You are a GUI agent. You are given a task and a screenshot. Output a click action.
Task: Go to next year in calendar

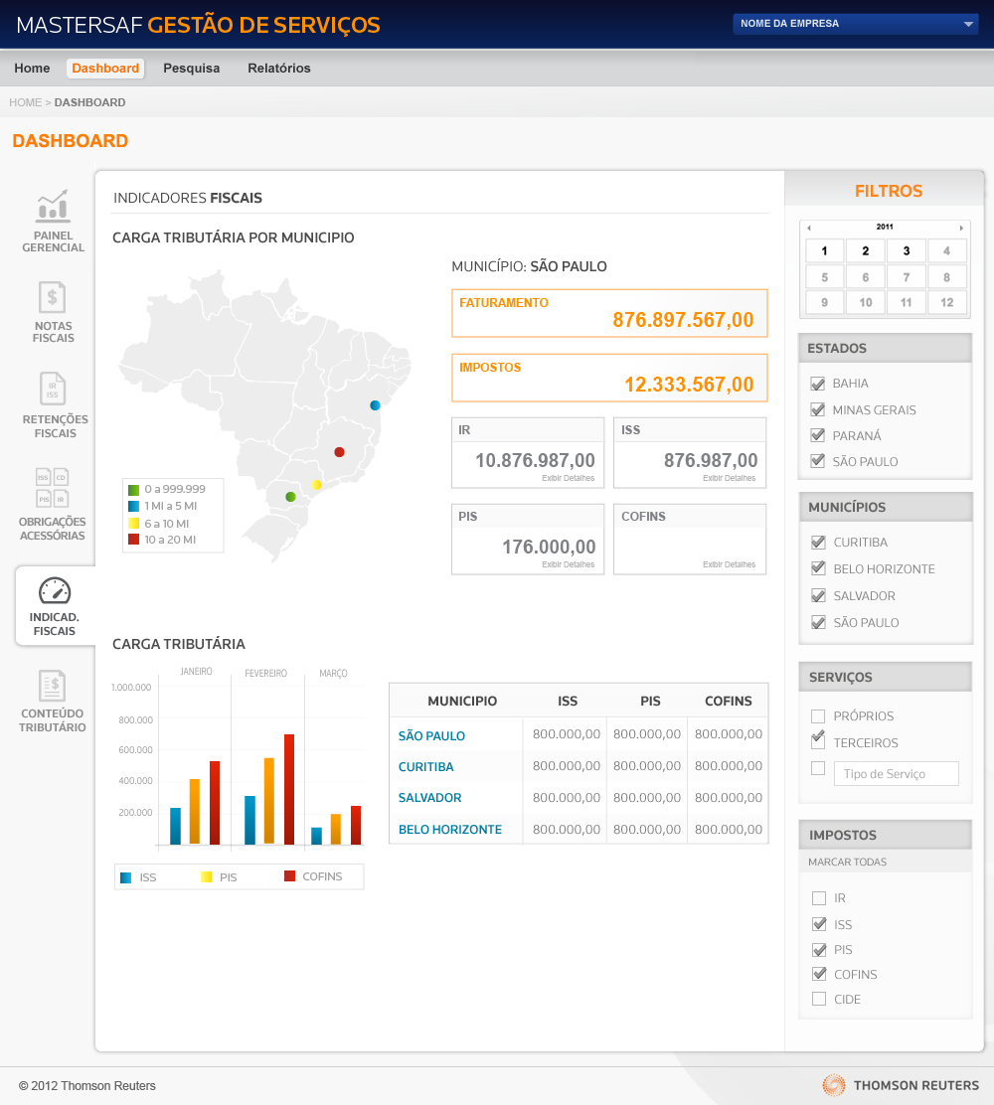click(x=961, y=228)
